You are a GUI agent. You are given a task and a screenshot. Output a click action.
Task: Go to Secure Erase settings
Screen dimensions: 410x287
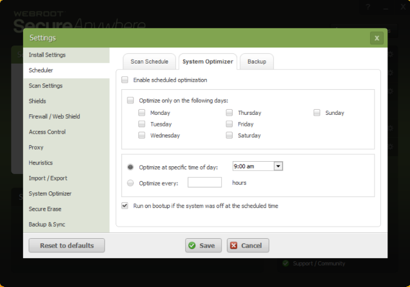pos(46,209)
